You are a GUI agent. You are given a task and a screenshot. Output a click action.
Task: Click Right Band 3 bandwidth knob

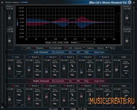tap(72, 104)
